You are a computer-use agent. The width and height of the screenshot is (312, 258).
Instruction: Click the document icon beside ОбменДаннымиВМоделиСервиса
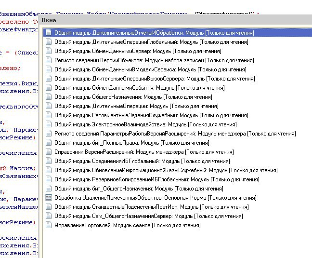pos(49,69)
